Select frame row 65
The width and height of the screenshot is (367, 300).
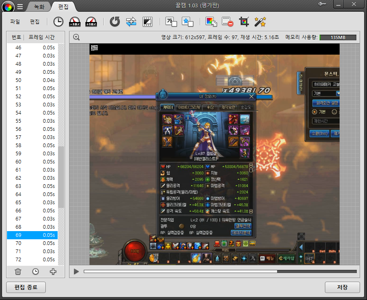click(x=32, y=203)
